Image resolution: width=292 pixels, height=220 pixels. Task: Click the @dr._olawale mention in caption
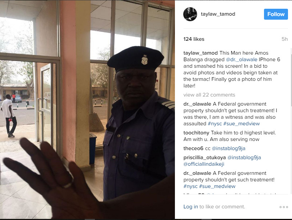241,59
